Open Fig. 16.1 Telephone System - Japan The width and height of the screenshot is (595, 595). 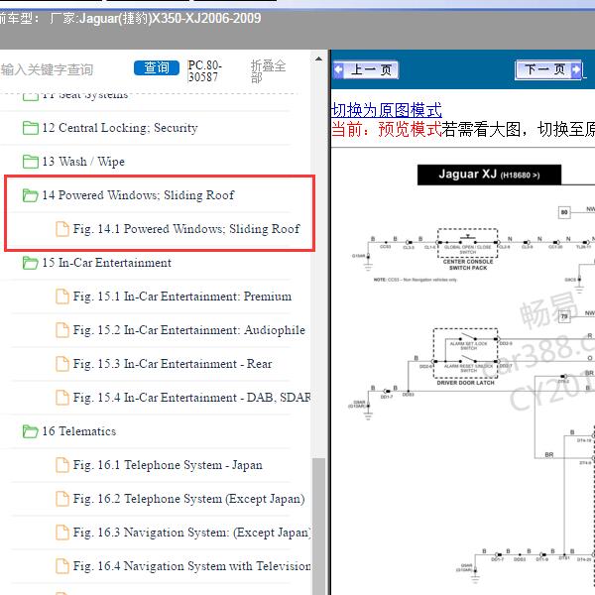tap(168, 465)
